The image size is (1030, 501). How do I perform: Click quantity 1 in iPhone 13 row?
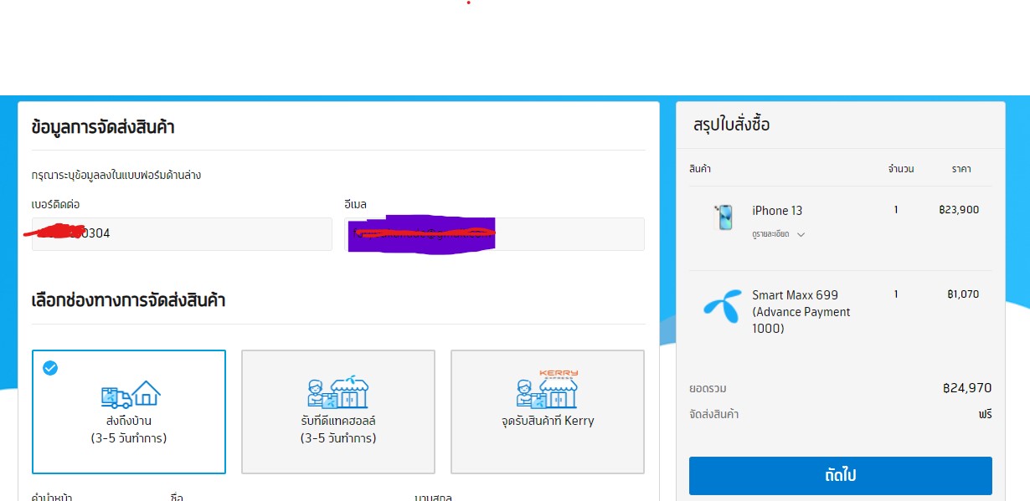(x=896, y=210)
